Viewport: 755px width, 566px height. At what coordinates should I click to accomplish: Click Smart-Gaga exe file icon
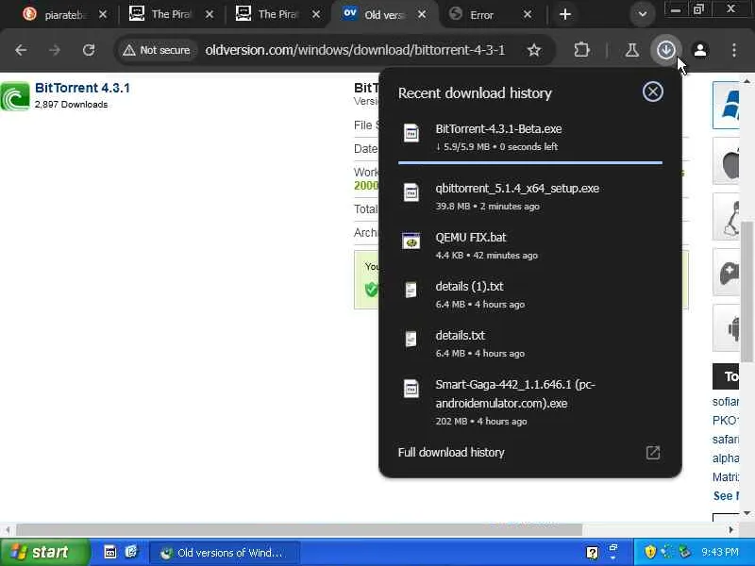click(x=411, y=389)
